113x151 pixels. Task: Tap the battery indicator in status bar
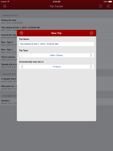pyautogui.click(x=110, y=2)
